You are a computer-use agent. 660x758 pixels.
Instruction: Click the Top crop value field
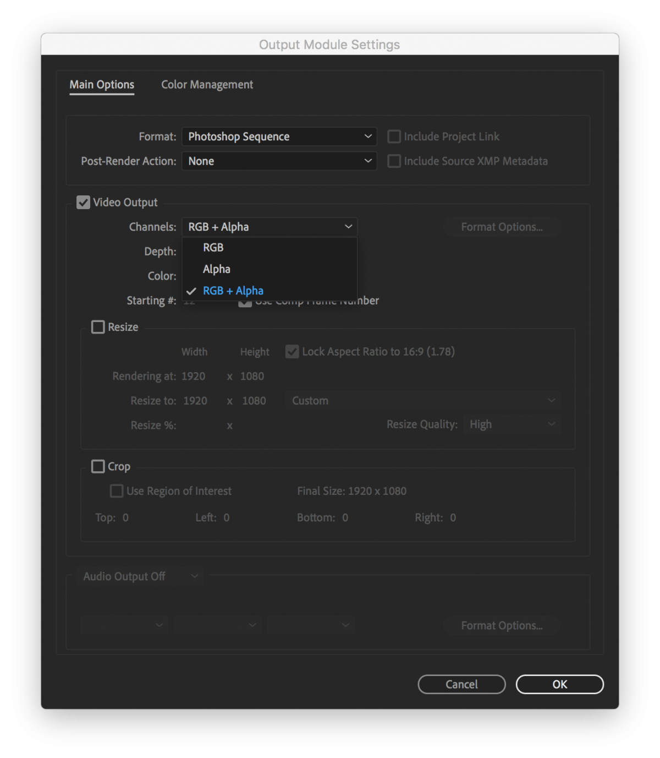click(125, 517)
